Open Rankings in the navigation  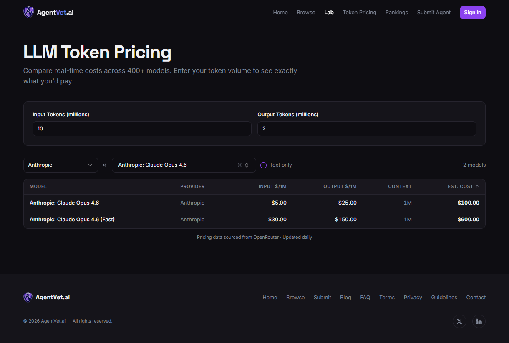tap(396, 13)
